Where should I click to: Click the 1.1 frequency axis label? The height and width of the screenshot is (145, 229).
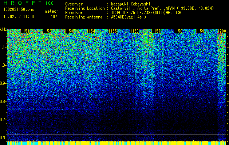click(3, 47)
